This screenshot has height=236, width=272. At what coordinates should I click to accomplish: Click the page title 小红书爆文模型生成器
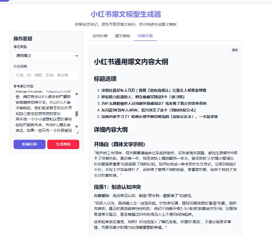(x=126, y=14)
